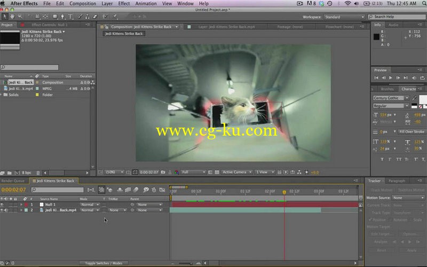Screen dimensions: 427x267
Task: Open the Layer menu
Action: 107,4
